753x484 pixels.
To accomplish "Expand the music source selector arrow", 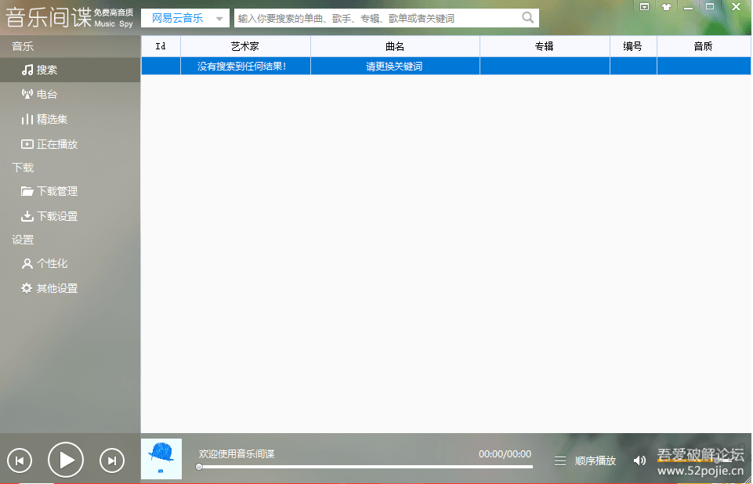I will (x=219, y=17).
